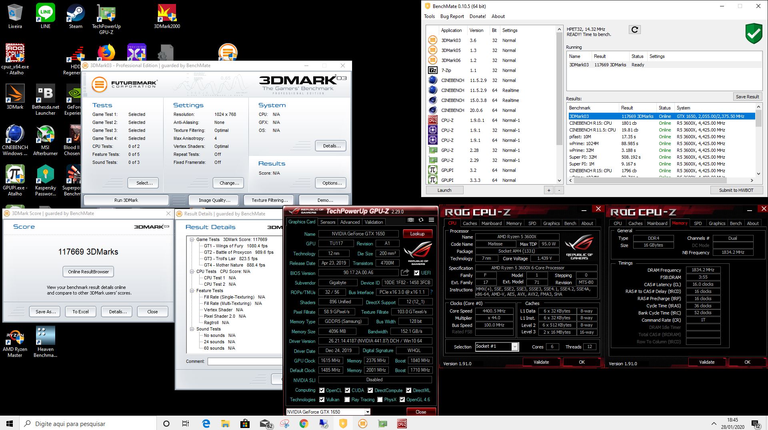Select GPU-Z 2.28 icon in BenchMate list
This screenshot has height=430, width=768.
tap(432, 150)
